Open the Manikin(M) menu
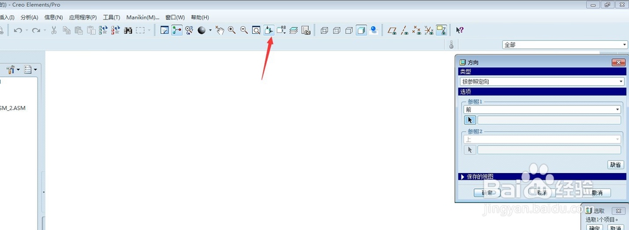 (x=143, y=18)
